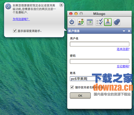Click the blue info icon in tooltip
This screenshot has width=134, height=115.
[x=8, y=6]
